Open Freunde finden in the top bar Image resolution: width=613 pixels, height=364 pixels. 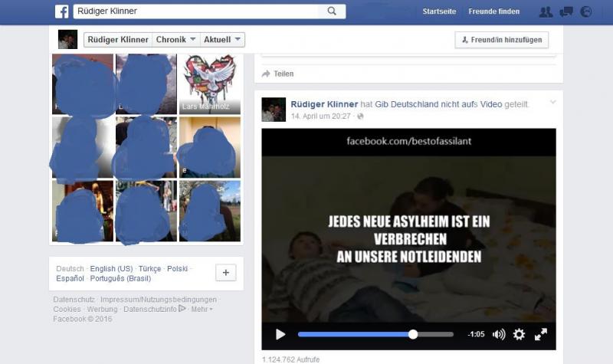(x=494, y=11)
